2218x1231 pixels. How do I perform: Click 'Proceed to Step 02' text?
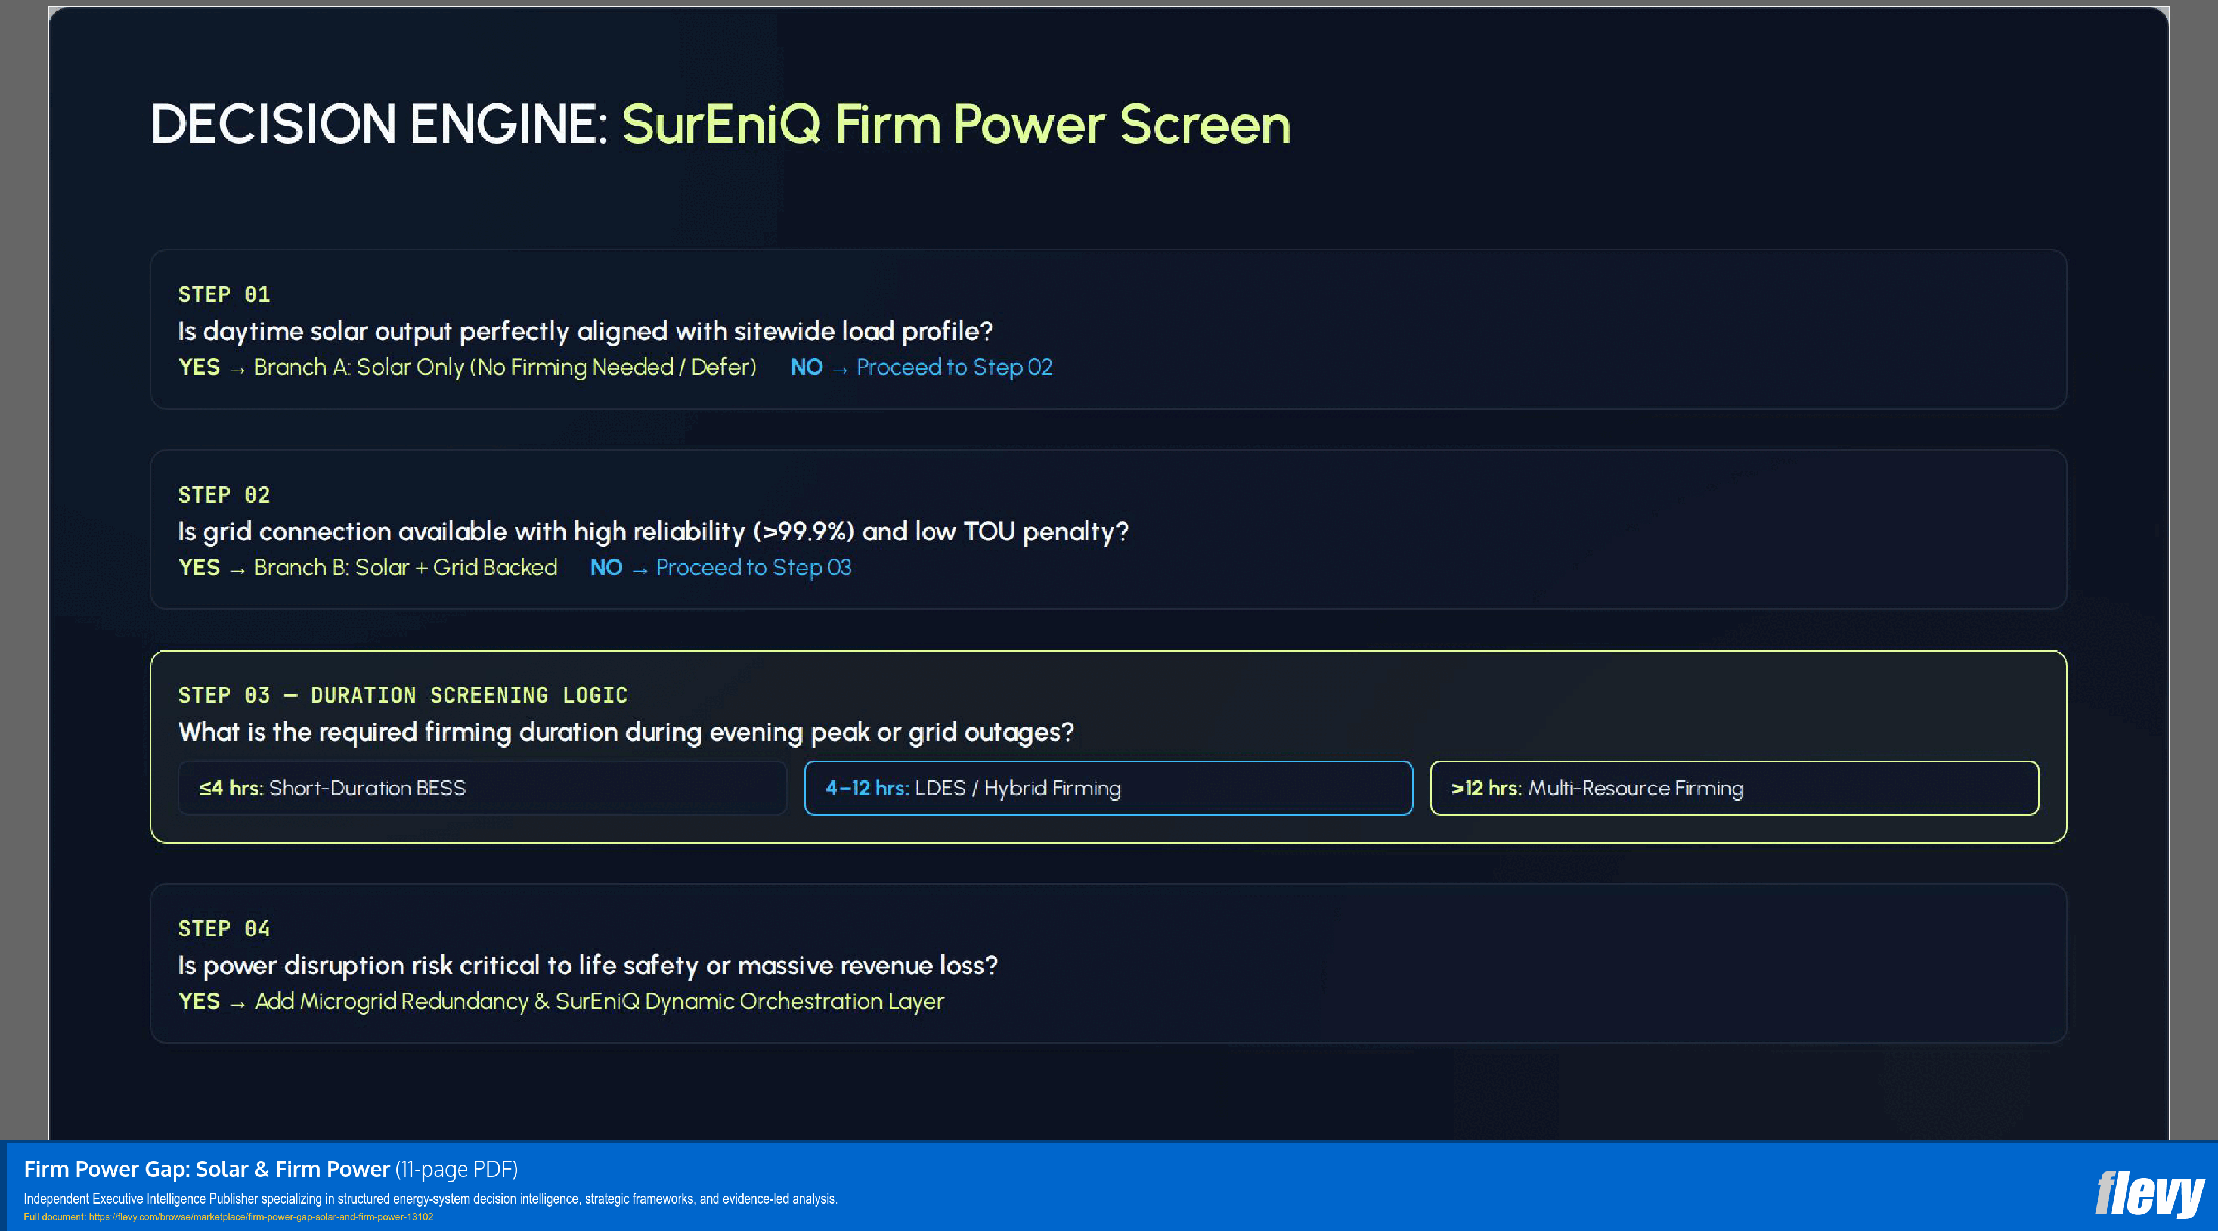954,368
